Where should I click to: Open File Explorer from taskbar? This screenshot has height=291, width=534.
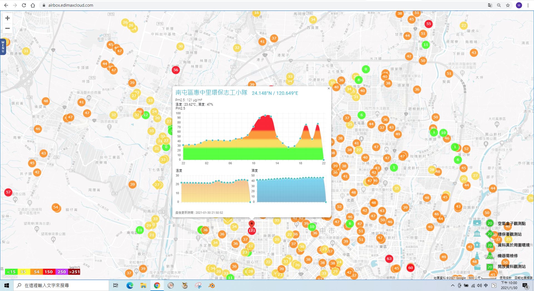coord(143,285)
